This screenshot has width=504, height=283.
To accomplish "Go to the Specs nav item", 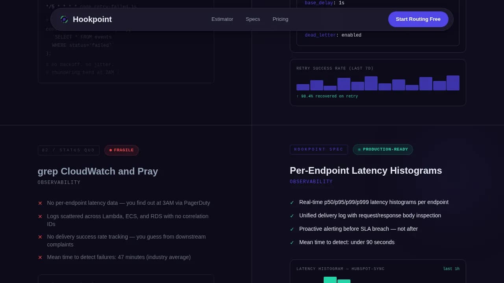I will (253, 19).
